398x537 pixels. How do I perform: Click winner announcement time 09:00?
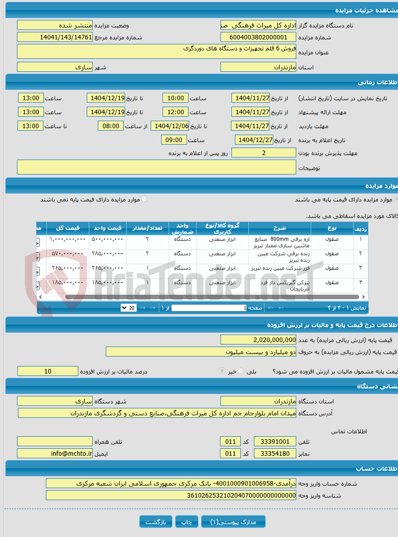174,140
